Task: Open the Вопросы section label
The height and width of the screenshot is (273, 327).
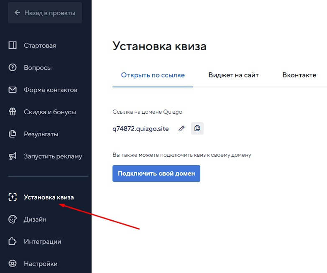Action: [38, 68]
